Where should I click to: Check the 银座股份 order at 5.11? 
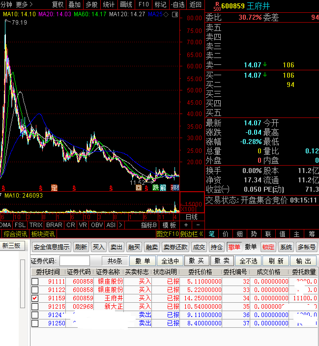point(35,281)
